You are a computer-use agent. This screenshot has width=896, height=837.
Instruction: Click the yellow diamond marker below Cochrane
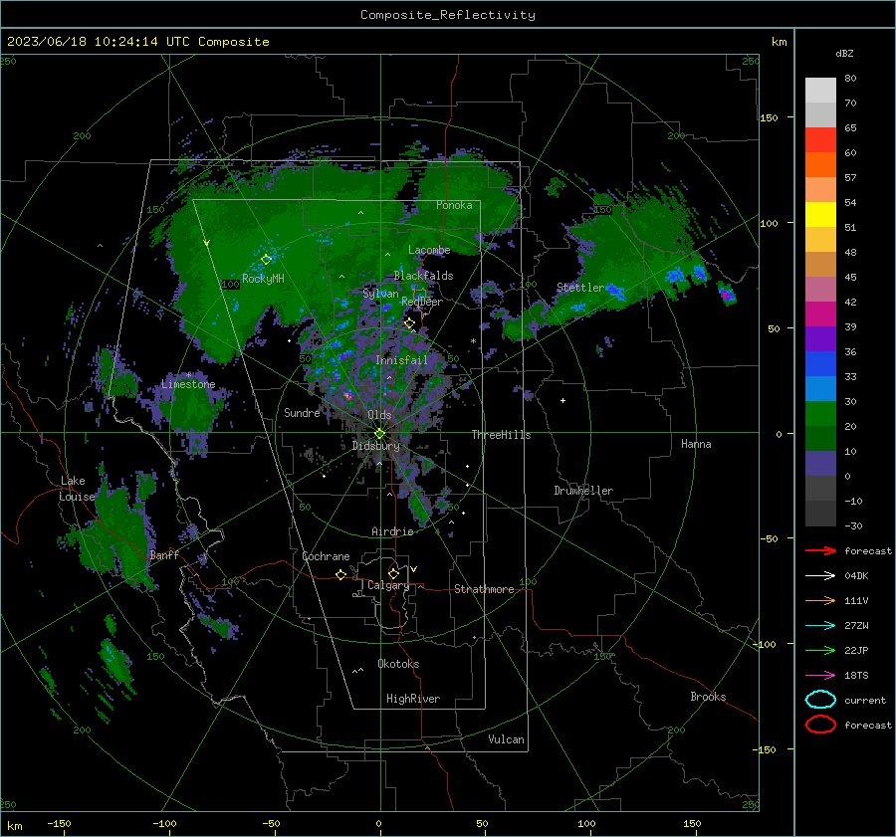click(340, 574)
